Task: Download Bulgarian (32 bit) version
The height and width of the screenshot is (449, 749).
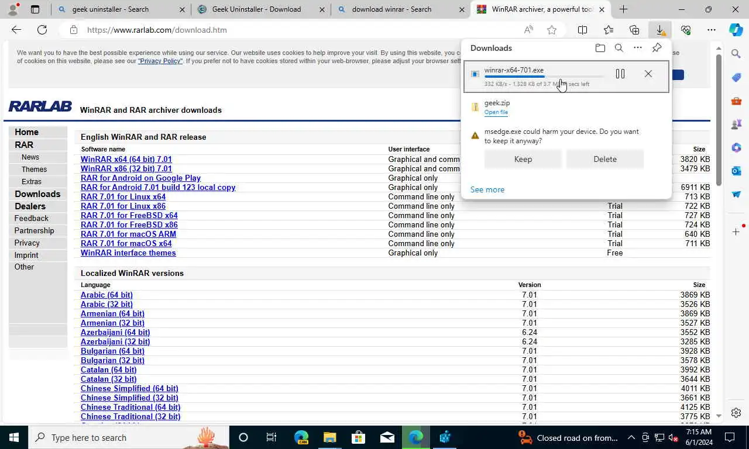Action: [x=112, y=360]
